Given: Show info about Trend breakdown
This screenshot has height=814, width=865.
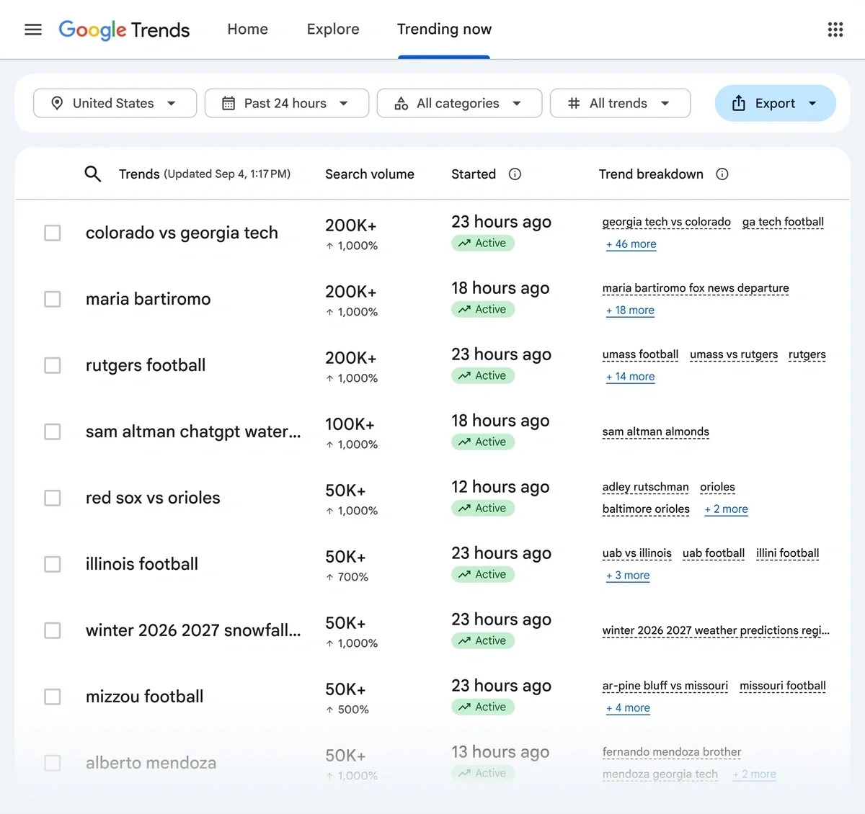Looking at the screenshot, I should 722,174.
